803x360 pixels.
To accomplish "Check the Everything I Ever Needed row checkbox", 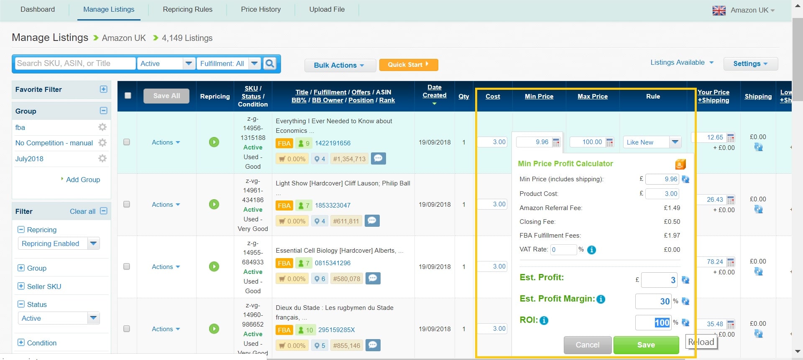I will pos(127,142).
